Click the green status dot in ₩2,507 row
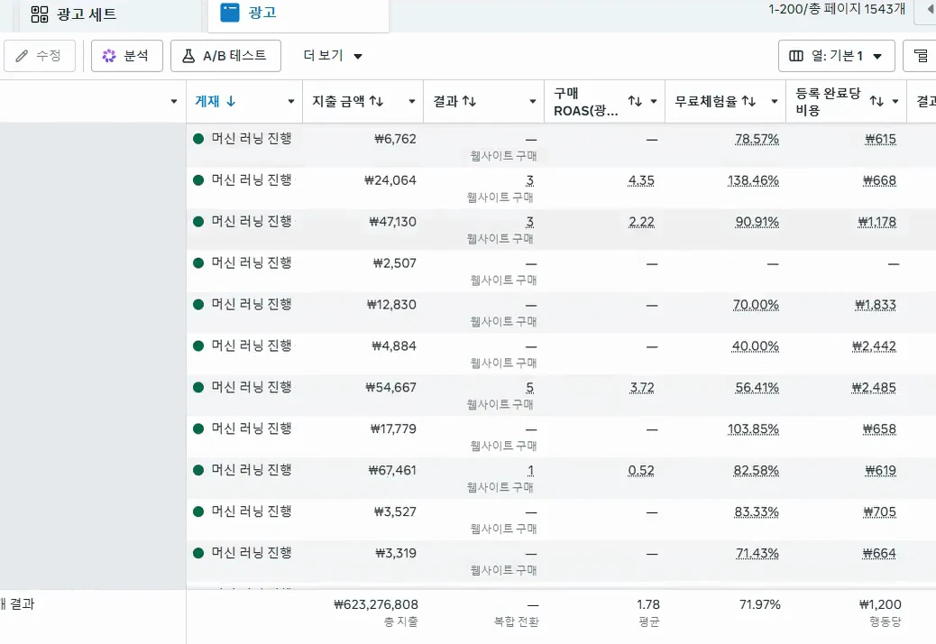 tap(198, 263)
